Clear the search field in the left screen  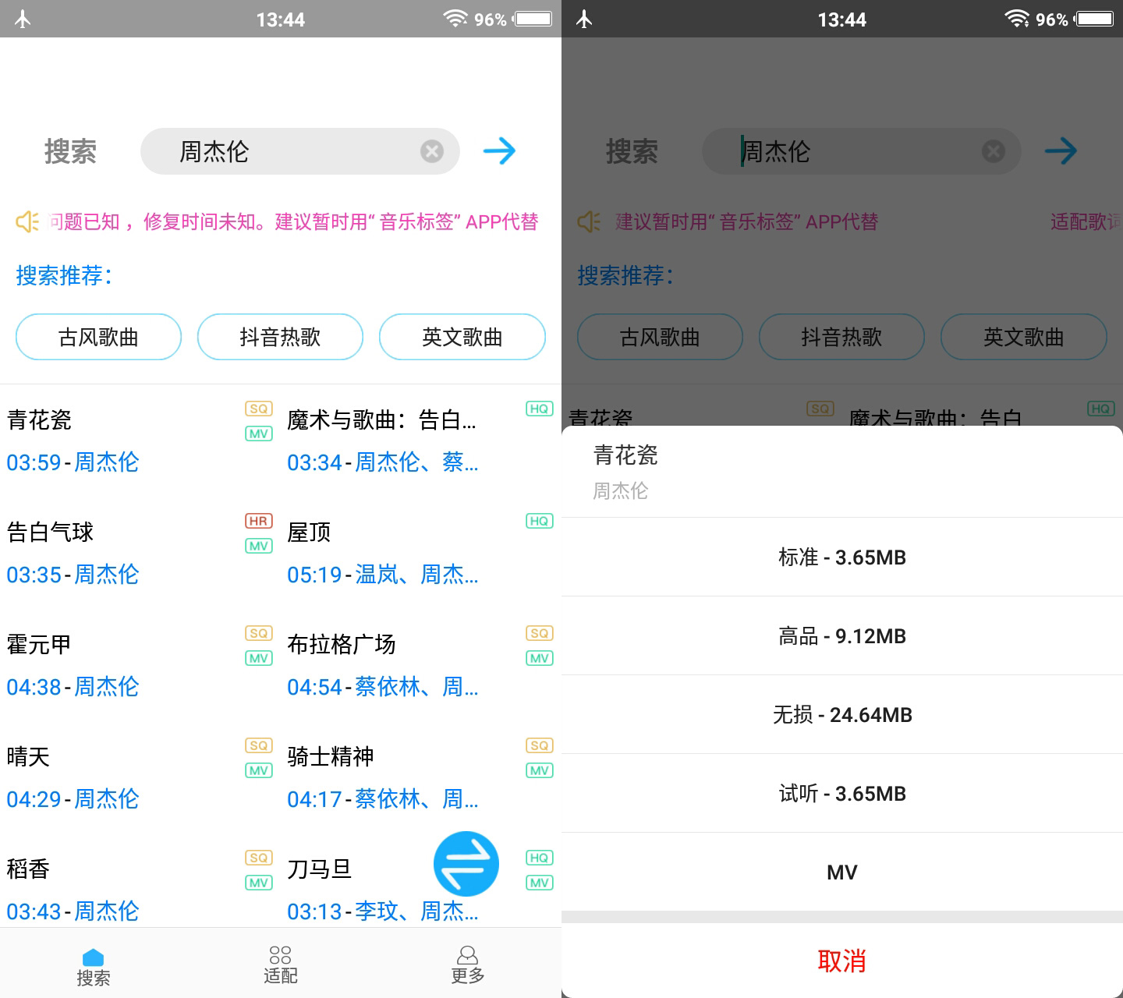(431, 151)
